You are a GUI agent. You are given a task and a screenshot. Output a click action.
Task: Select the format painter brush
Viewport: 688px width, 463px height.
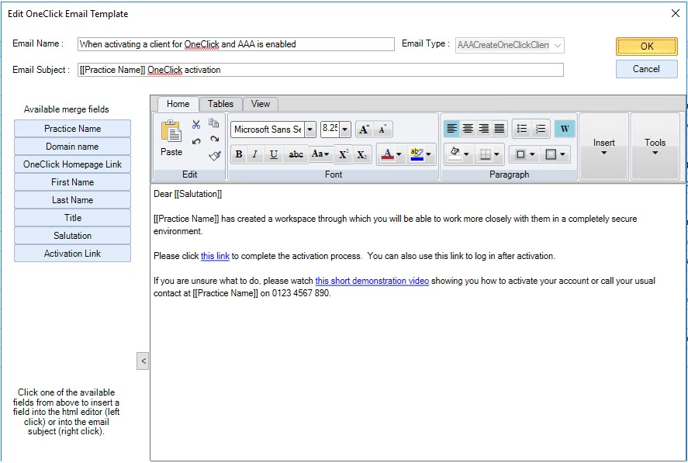pyautogui.click(x=215, y=155)
